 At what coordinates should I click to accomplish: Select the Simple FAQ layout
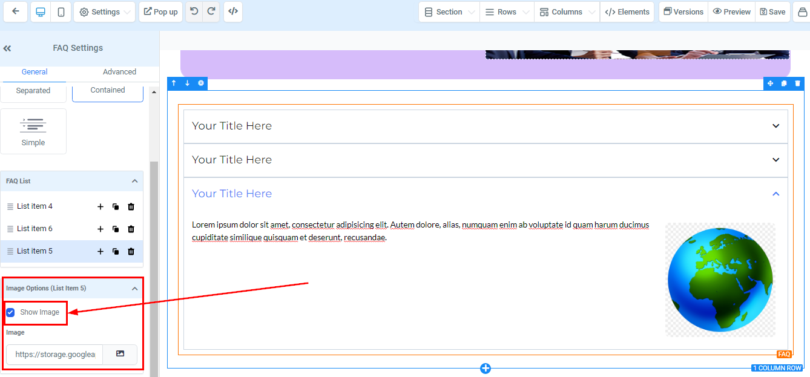[33, 131]
